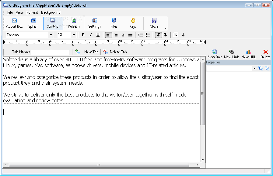Click the red Delete icon
The height and width of the screenshot is (176, 273).
(266, 52)
